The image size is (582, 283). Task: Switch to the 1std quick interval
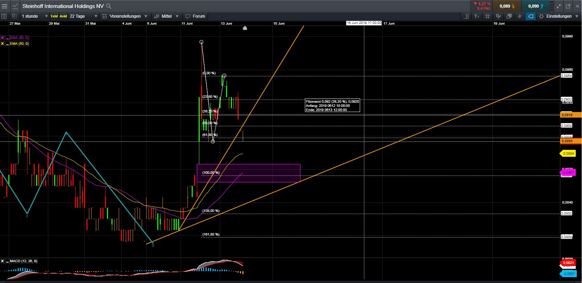(x=54, y=16)
